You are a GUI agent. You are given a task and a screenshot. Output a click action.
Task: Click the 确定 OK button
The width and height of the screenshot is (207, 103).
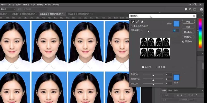click(x=188, y=22)
